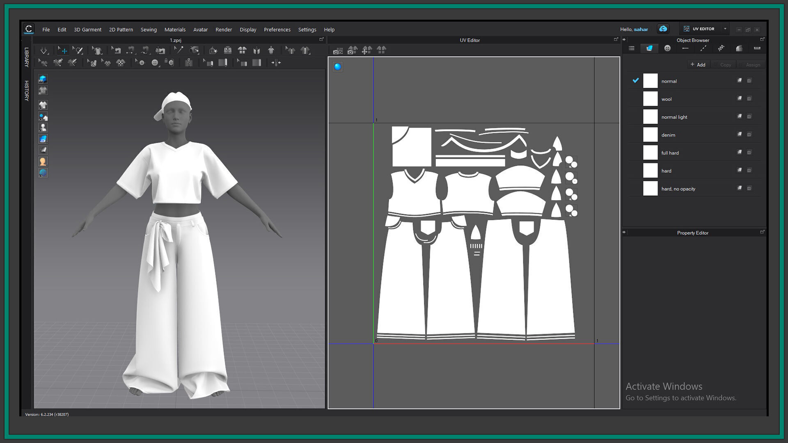Click the white swatch of denim fabric

650,135
